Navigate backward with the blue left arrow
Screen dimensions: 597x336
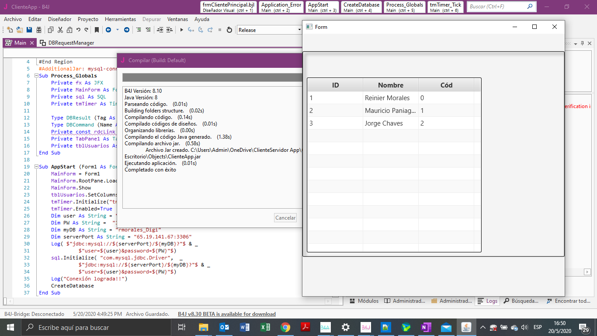tap(108, 30)
